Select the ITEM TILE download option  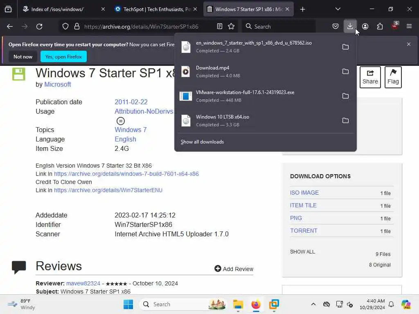tap(303, 205)
